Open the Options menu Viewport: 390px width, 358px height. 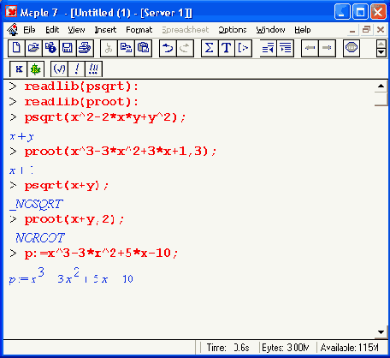233,30
